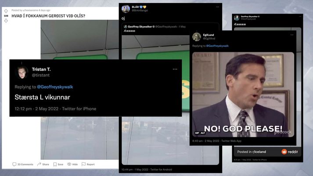Screen dimensions: 313x176
Task: View BLÁR profile avatar
Action: pos(126,9)
